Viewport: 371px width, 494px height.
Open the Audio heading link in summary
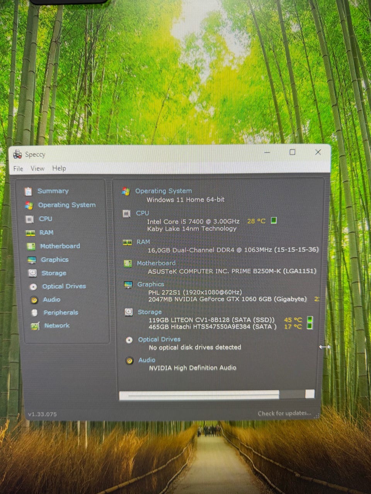[x=147, y=360]
